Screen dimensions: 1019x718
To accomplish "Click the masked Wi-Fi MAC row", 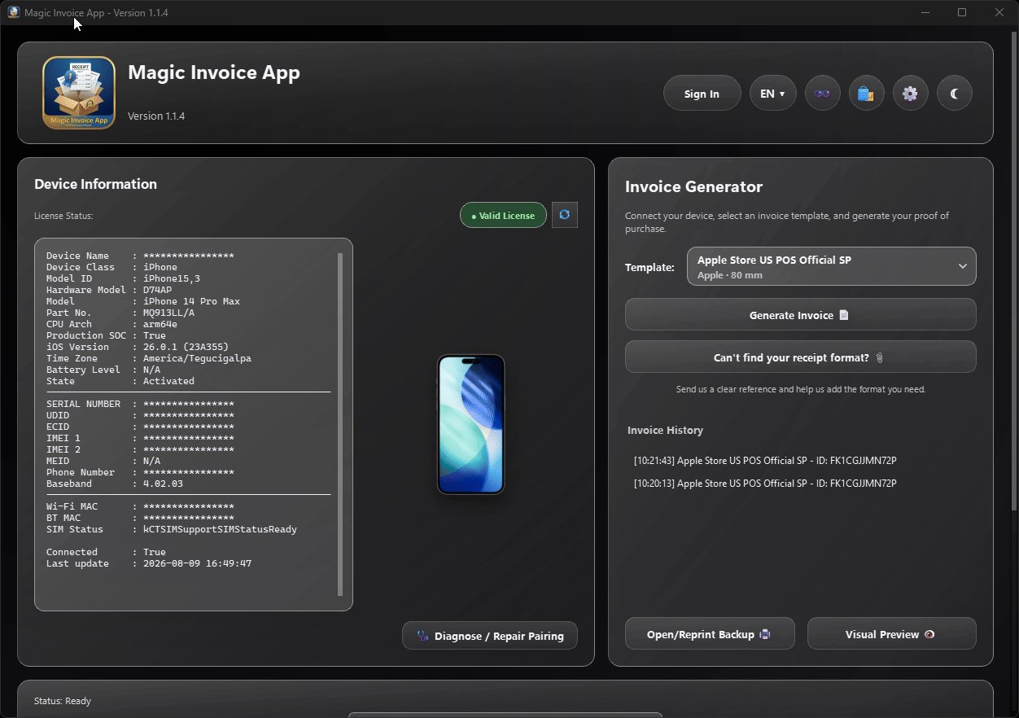I will coord(140,506).
